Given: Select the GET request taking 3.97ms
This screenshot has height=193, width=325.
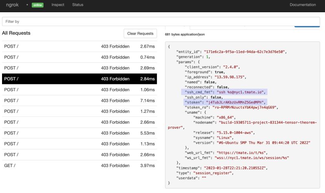Looking at the screenshot, I should pyautogui.click(x=79, y=166).
